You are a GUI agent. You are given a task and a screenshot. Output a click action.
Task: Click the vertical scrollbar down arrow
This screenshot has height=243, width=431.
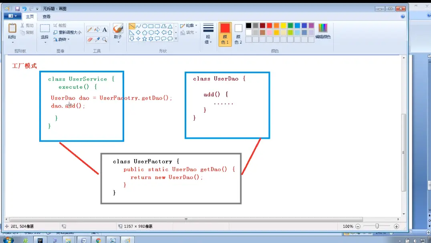(x=403, y=214)
